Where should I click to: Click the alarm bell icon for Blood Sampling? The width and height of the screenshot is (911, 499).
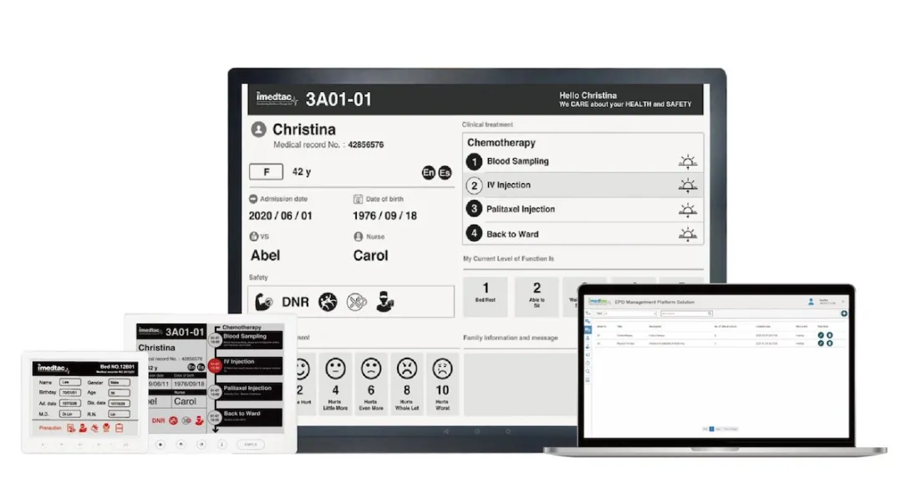(x=687, y=162)
